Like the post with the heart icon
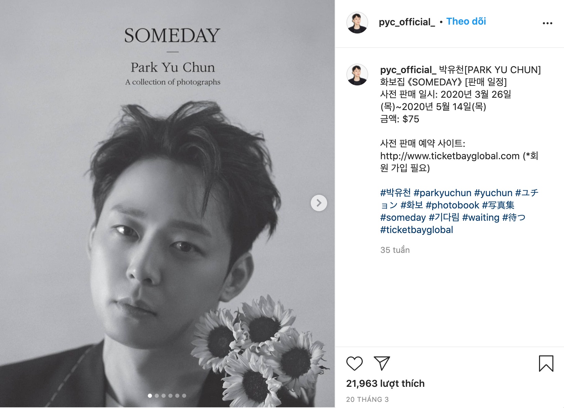The image size is (564, 408). pyautogui.click(x=354, y=363)
